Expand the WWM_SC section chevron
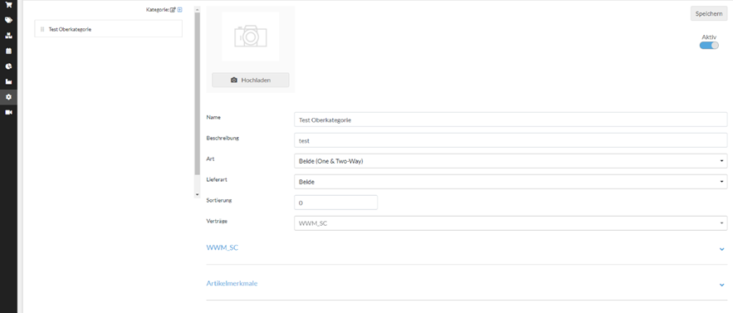Screen dimensions: 733x313 tap(722, 249)
